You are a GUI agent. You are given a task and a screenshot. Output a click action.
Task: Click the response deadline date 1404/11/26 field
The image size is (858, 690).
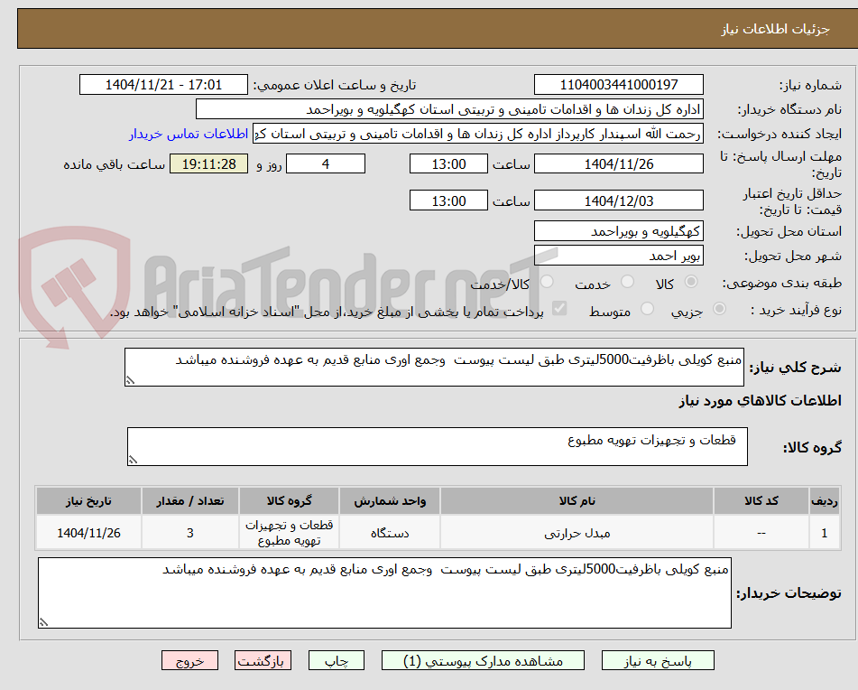[619, 163]
